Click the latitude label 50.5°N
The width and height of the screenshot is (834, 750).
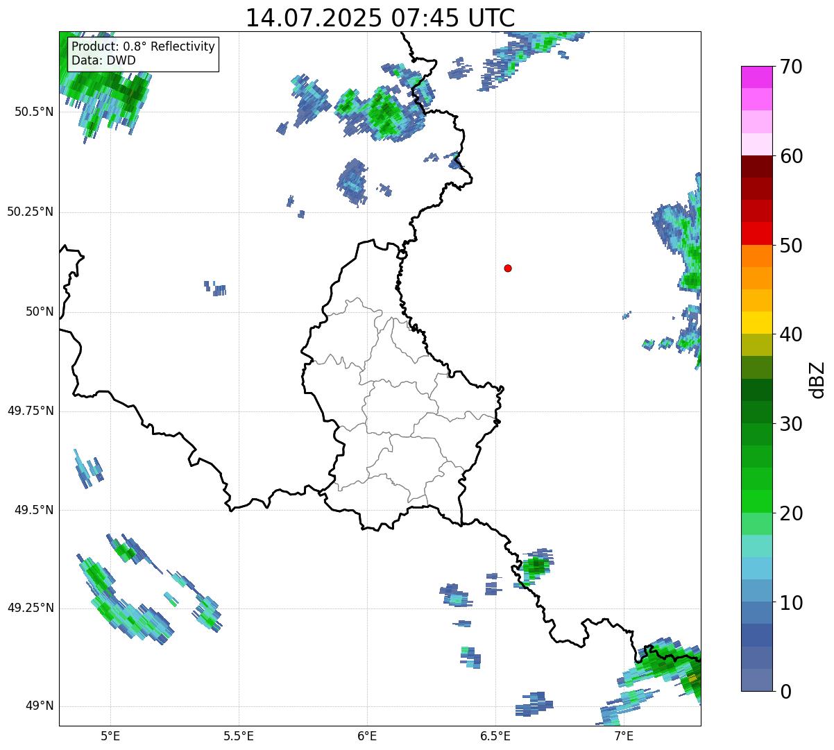(34, 112)
